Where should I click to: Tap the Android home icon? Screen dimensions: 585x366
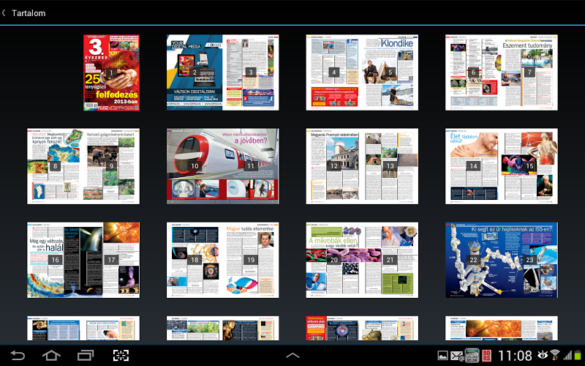(x=51, y=355)
